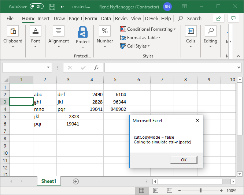
Task: Open the Insert ribbon tab
Action: [x=44, y=18]
